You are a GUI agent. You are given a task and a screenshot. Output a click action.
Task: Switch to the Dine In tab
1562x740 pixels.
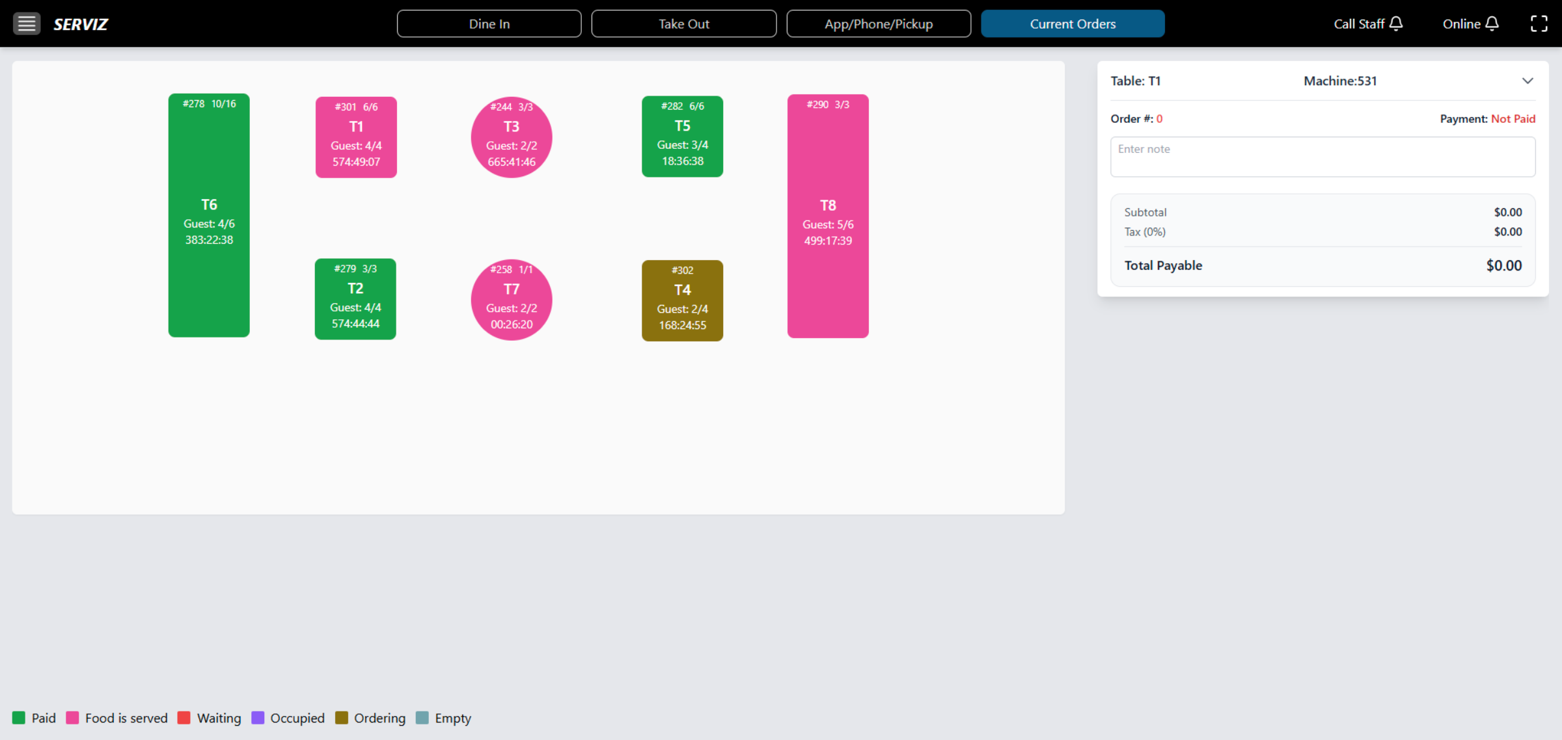pyautogui.click(x=489, y=23)
